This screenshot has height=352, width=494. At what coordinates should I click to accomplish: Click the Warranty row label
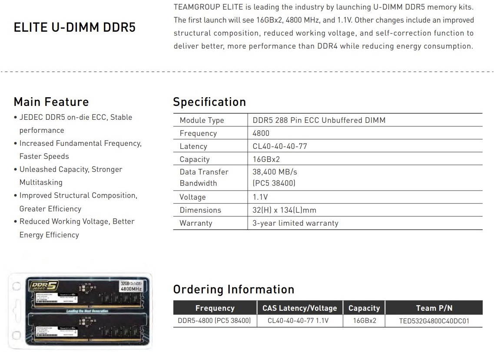pyautogui.click(x=196, y=223)
